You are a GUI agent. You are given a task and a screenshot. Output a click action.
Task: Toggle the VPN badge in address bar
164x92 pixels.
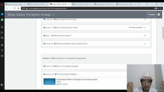pos(24,8)
